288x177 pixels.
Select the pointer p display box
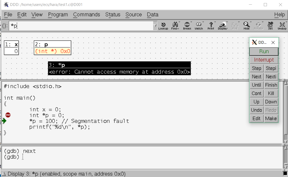click(53, 48)
